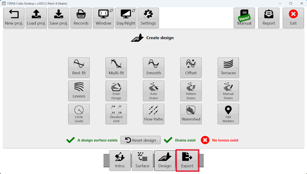Click the red X icon beside No levees

(205, 140)
